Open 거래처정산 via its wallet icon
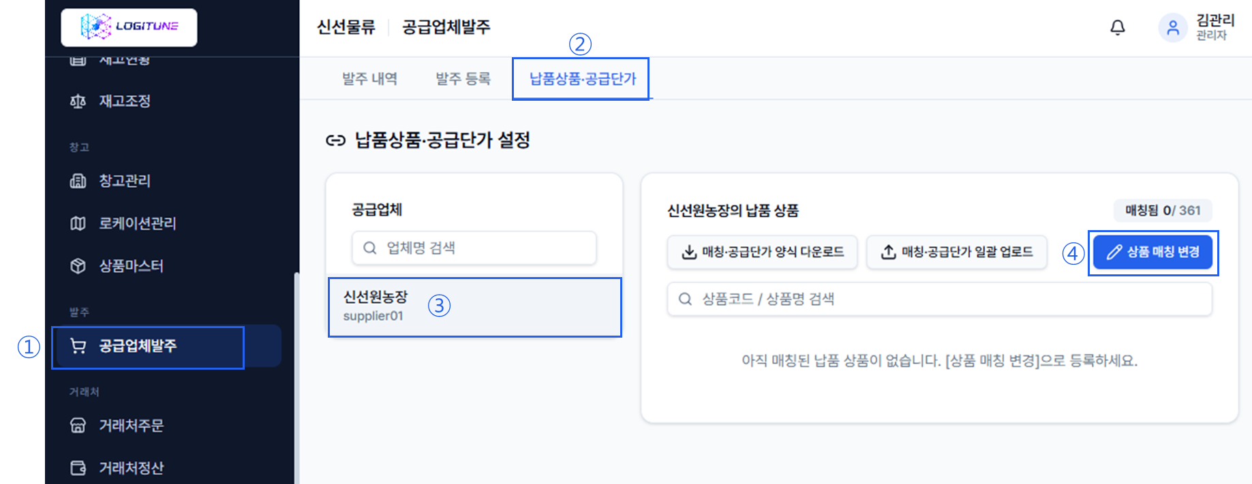The width and height of the screenshot is (1252, 484). coord(78,468)
